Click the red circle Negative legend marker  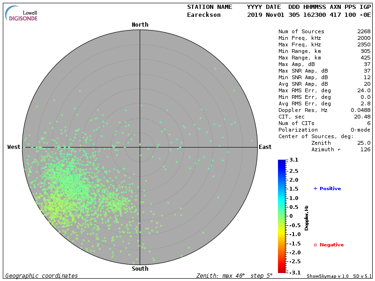click(x=315, y=244)
